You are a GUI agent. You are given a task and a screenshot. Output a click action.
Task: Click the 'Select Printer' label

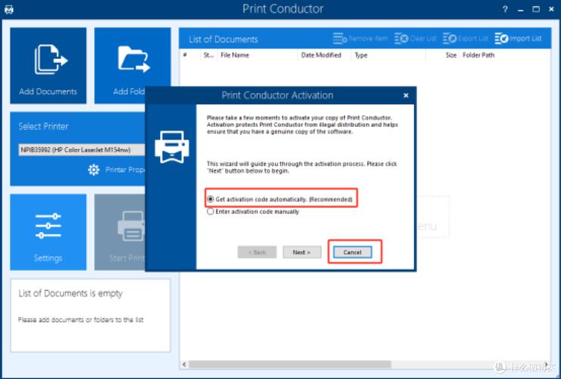coord(43,127)
